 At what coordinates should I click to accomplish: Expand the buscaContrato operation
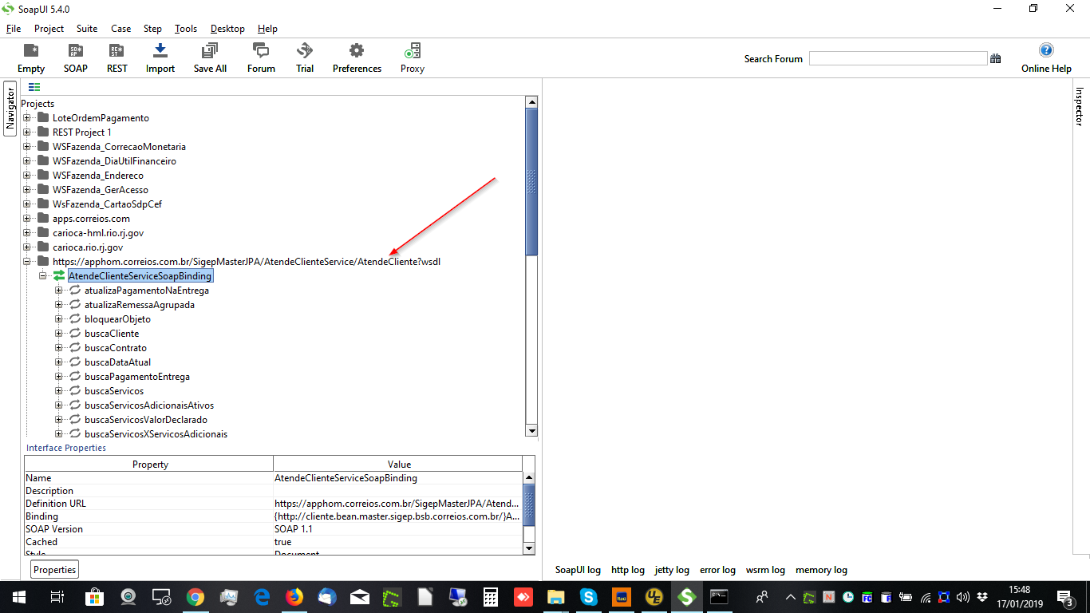tap(59, 348)
